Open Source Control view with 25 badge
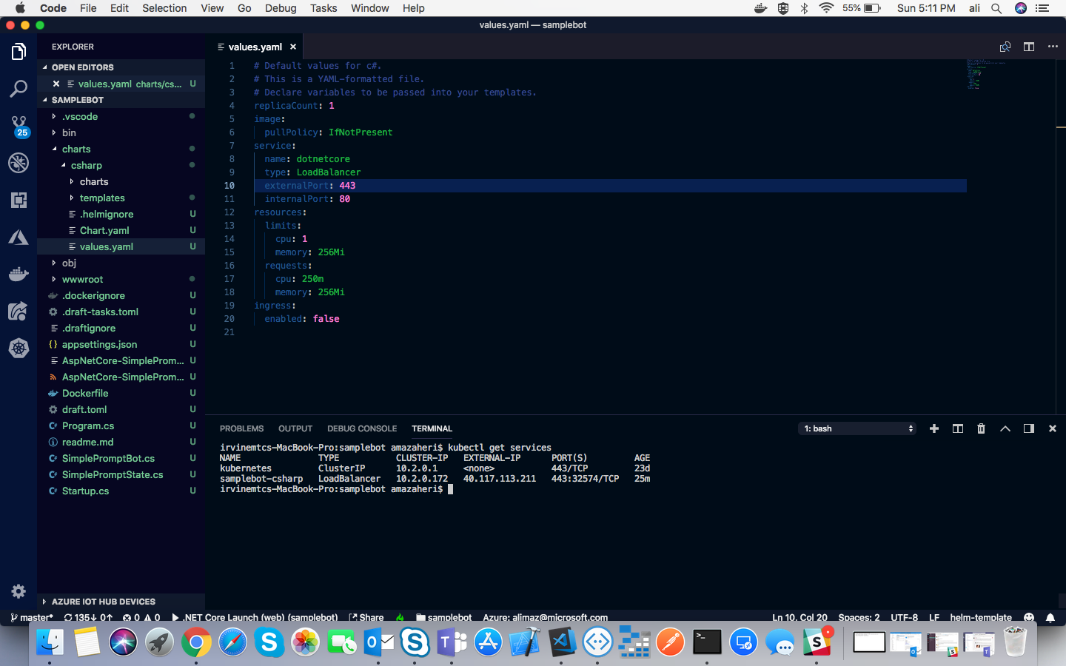Viewport: 1066px width, 666px height. point(19,126)
